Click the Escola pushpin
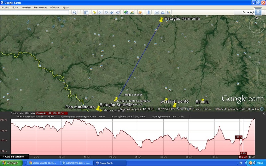 pyautogui.click(x=202, y=100)
